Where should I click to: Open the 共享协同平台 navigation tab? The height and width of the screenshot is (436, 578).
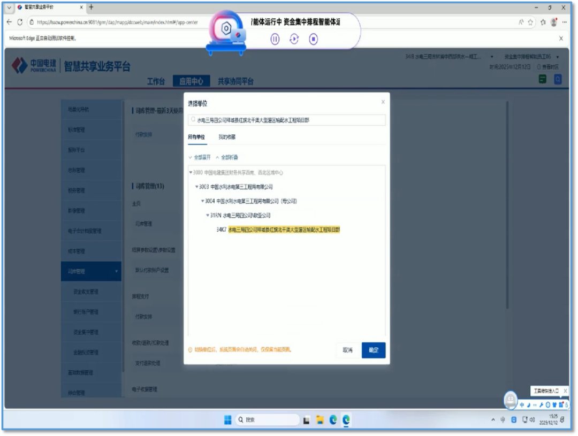pyautogui.click(x=235, y=81)
